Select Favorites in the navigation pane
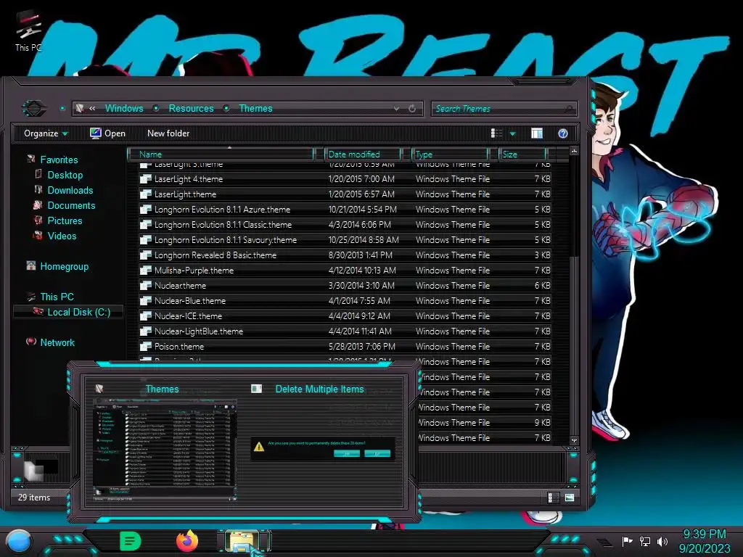This screenshot has height=557, width=743. (x=59, y=160)
